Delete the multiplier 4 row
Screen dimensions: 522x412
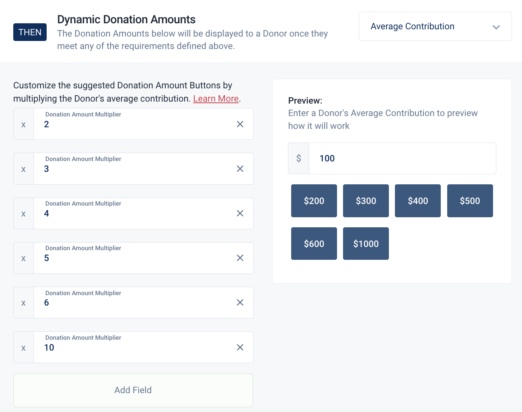[x=240, y=213]
